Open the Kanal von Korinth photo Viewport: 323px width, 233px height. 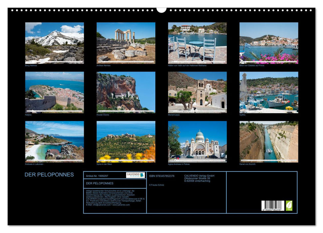[269, 141]
